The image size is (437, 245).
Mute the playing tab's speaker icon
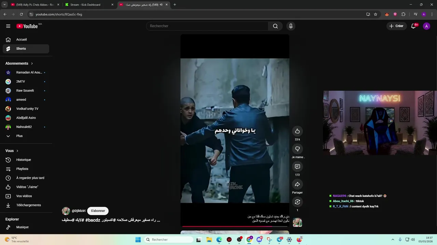pos(161,5)
